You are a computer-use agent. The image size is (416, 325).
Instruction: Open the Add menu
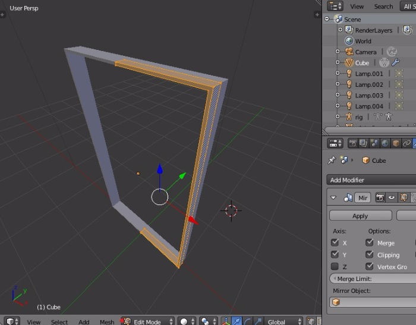[x=84, y=321]
